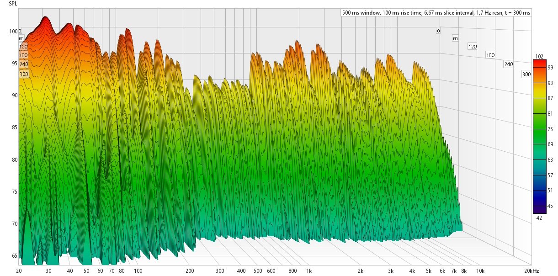This screenshot has width=558, height=276.
Task: Click the 100 label on the SPL axis
Action: [x=13, y=32]
